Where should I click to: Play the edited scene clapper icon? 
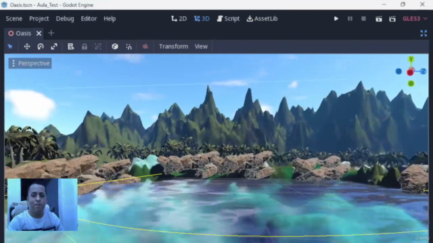tap(379, 18)
